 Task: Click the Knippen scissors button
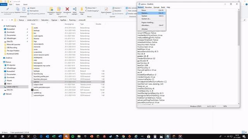point(31,8)
